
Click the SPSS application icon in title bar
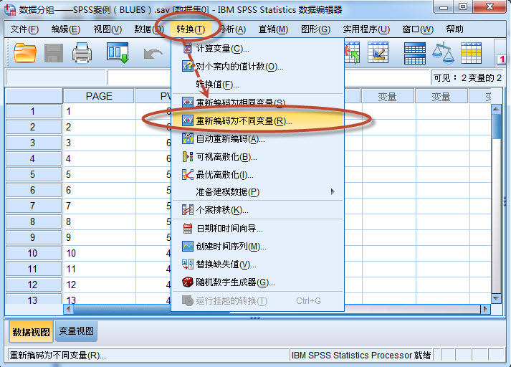(10, 10)
